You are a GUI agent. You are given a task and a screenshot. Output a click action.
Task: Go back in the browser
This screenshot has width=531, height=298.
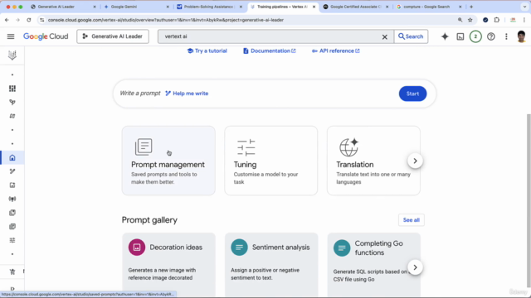point(7,20)
